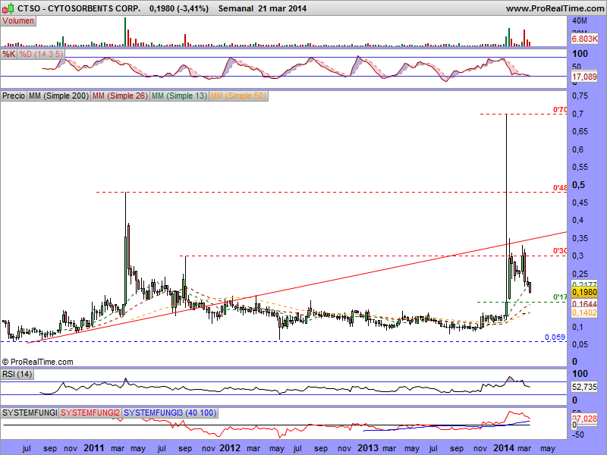
Task: Select the red resistance label 0'48
Action: point(560,188)
